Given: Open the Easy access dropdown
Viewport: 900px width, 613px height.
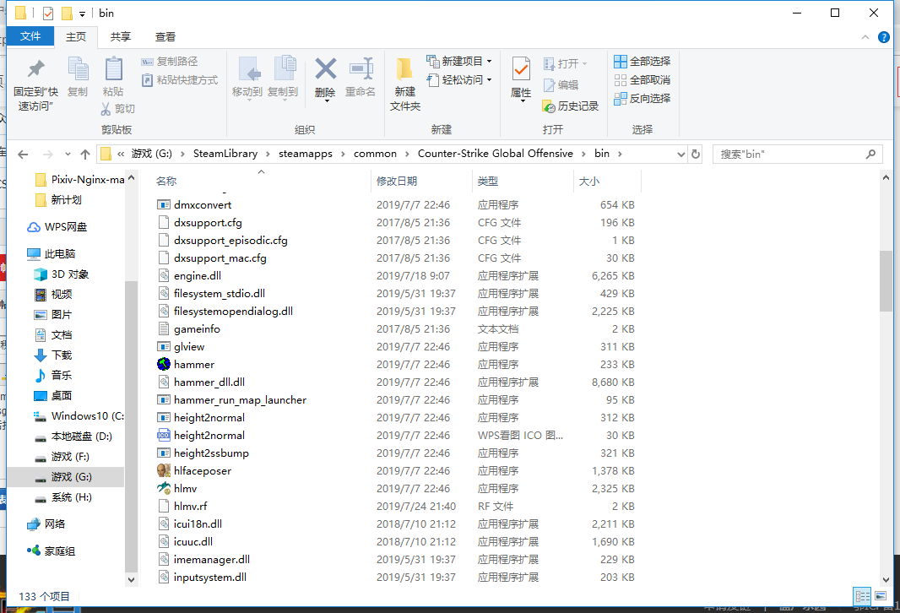Looking at the screenshot, I should (x=460, y=79).
